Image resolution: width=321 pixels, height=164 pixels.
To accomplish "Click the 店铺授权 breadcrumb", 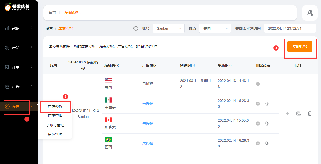I will click(x=66, y=28).
